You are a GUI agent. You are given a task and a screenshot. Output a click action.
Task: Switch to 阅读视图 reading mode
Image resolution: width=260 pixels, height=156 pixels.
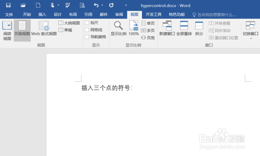pyautogui.click(x=7, y=30)
